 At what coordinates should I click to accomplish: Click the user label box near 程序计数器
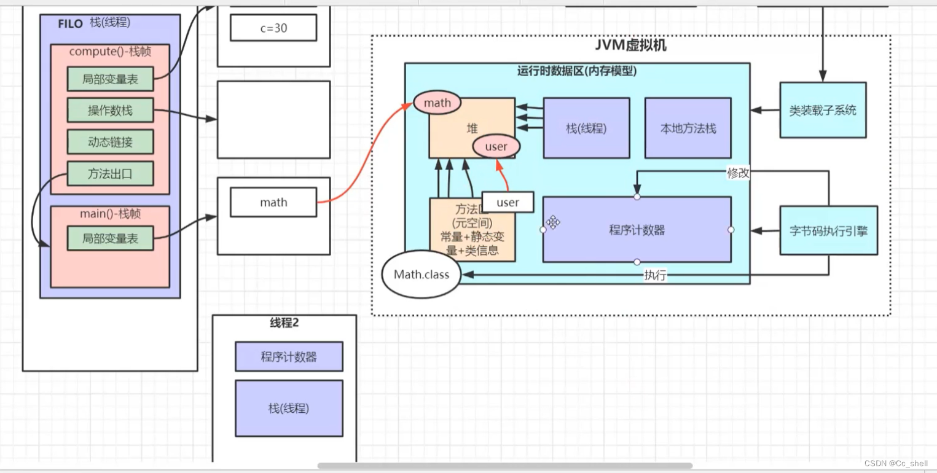click(x=508, y=201)
